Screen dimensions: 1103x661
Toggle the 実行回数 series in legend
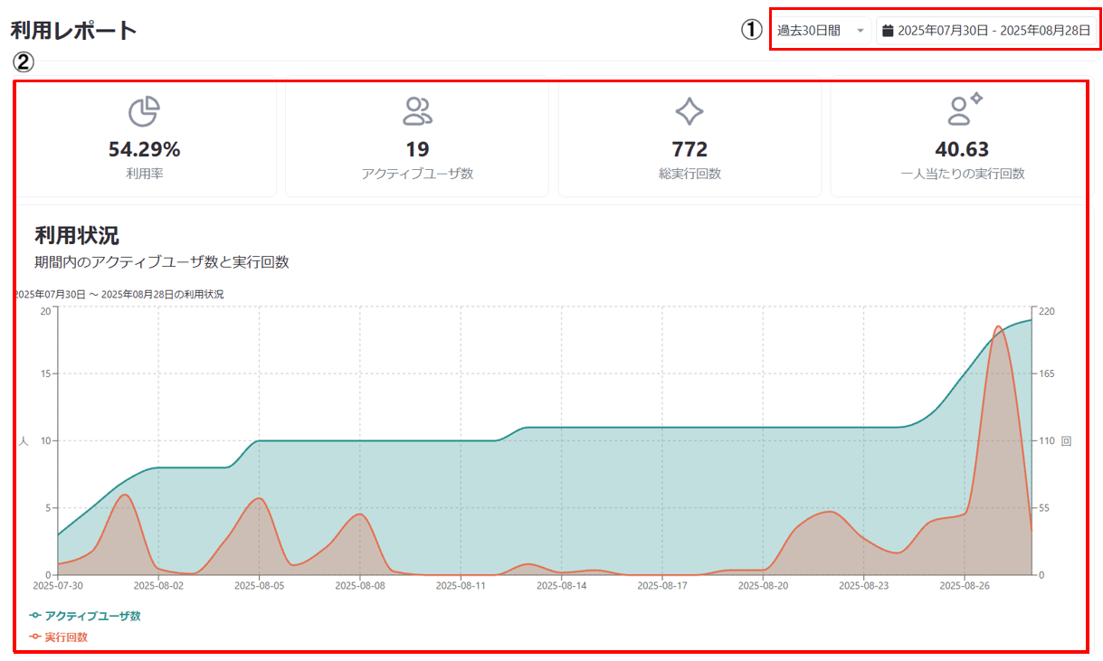point(66,637)
